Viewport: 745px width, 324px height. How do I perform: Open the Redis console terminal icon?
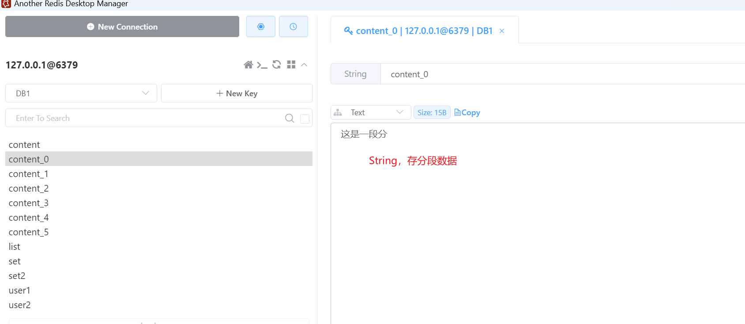[262, 65]
